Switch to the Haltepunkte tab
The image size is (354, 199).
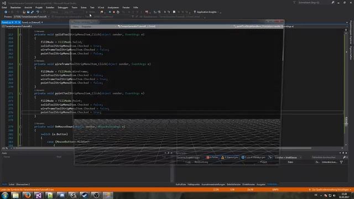[194, 184]
